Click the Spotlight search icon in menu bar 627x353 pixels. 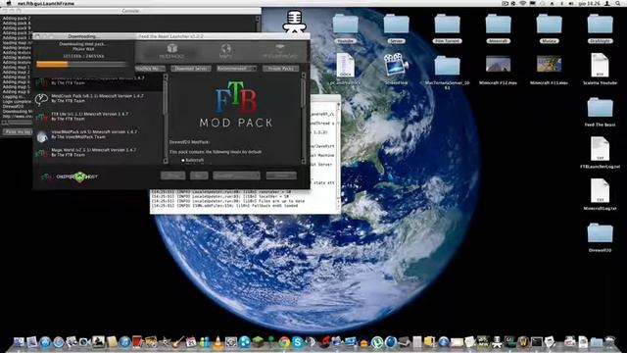click(618, 3)
